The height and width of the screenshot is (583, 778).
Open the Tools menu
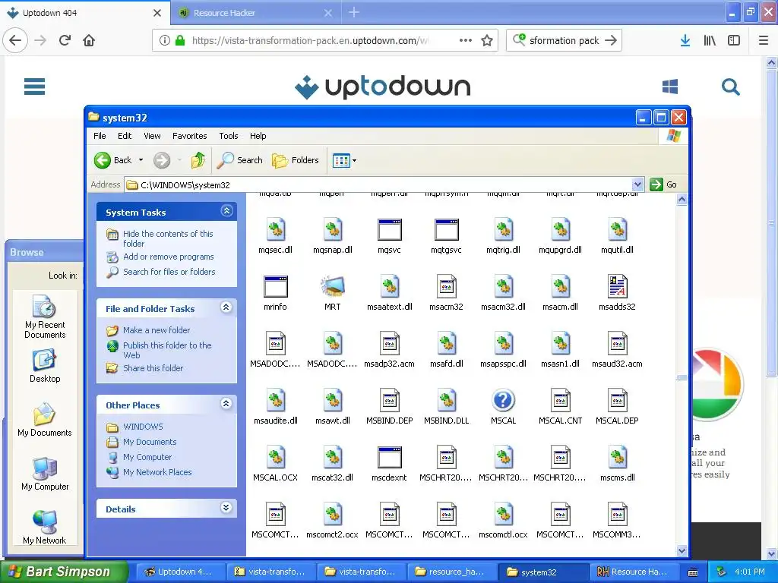(x=229, y=136)
